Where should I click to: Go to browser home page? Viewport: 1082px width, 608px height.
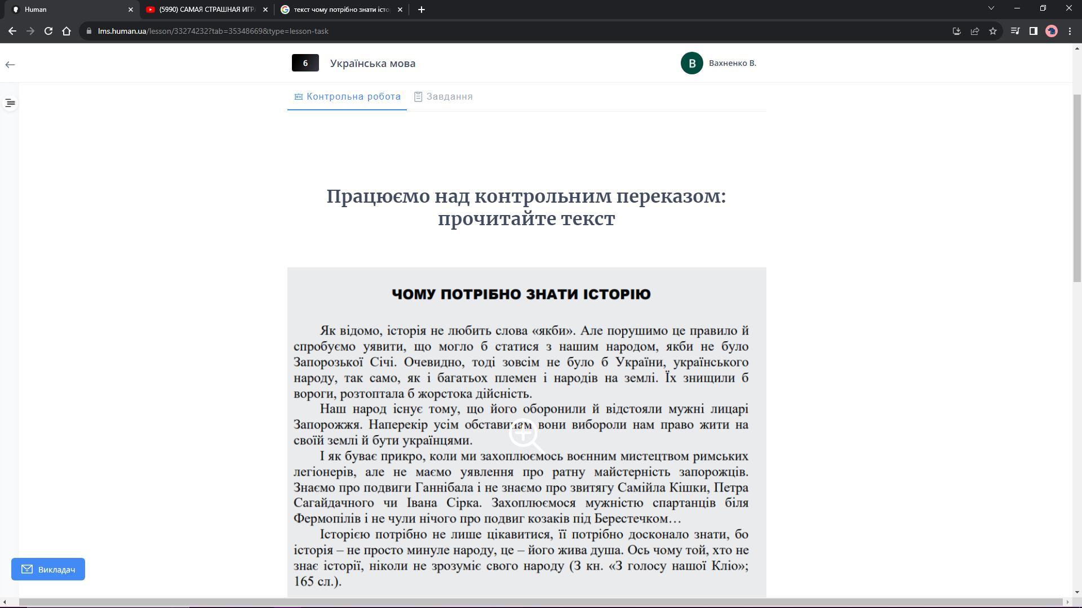66,32
